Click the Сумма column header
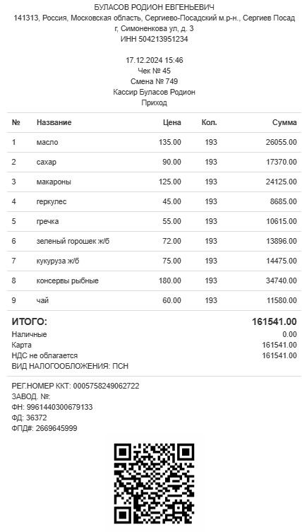302x532 pixels. 285,122
